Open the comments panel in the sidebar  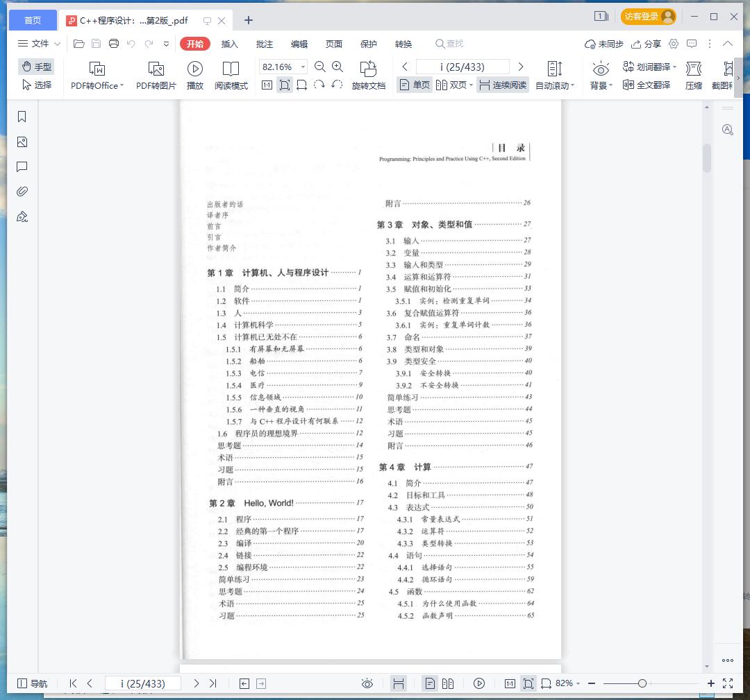click(x=22, y=167)
